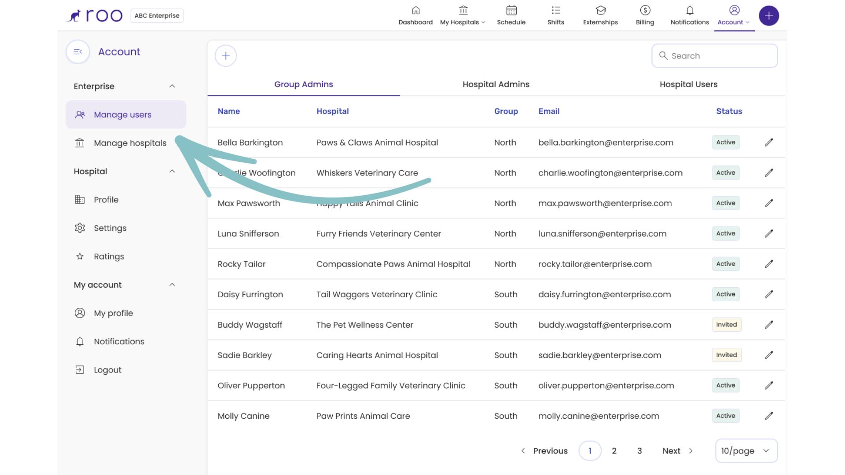The width and height of the screenshot is (845, 475).
Task: Open Manage users in sidebar
Action: tap(126, 114)
